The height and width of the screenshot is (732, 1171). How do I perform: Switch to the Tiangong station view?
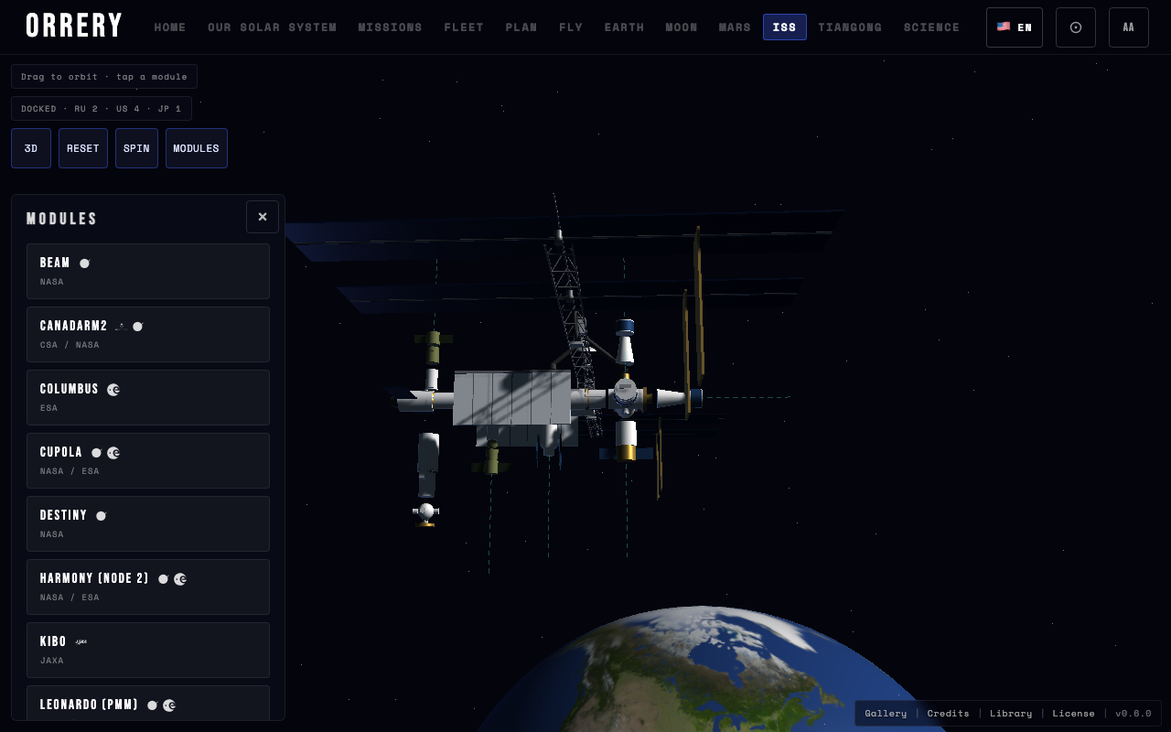850,27
